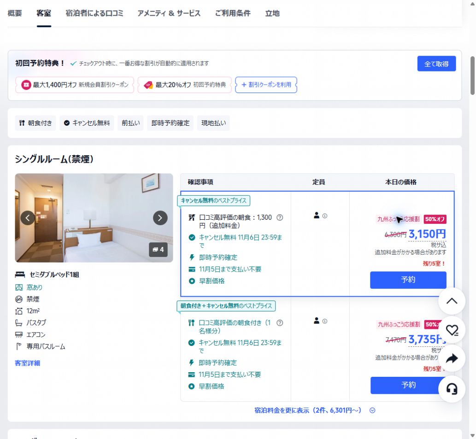This screenshot has height=439, width=476.
Task: Switch to 宿泊者による口コミ tab
Action: click(94, 13)
